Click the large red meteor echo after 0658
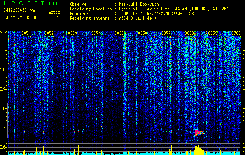Screen dimensions: 245x155 (199, 133)
